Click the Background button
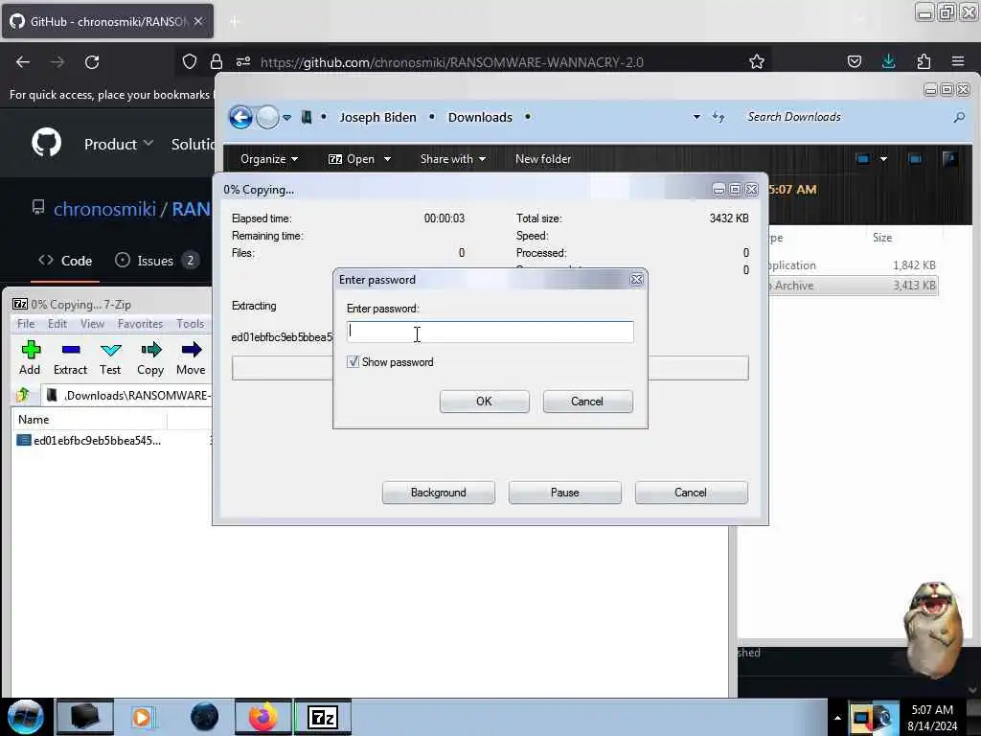 438,493
